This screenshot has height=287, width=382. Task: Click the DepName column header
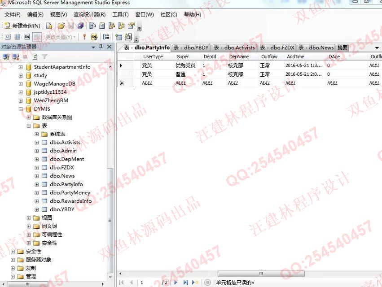(x=242, y=57)
